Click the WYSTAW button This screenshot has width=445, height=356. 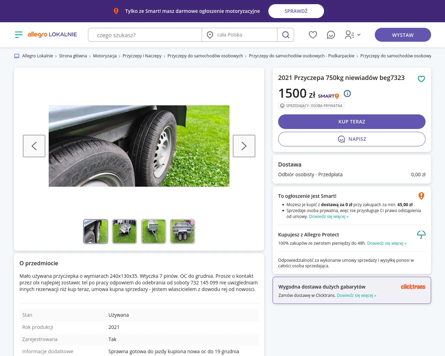403,35
